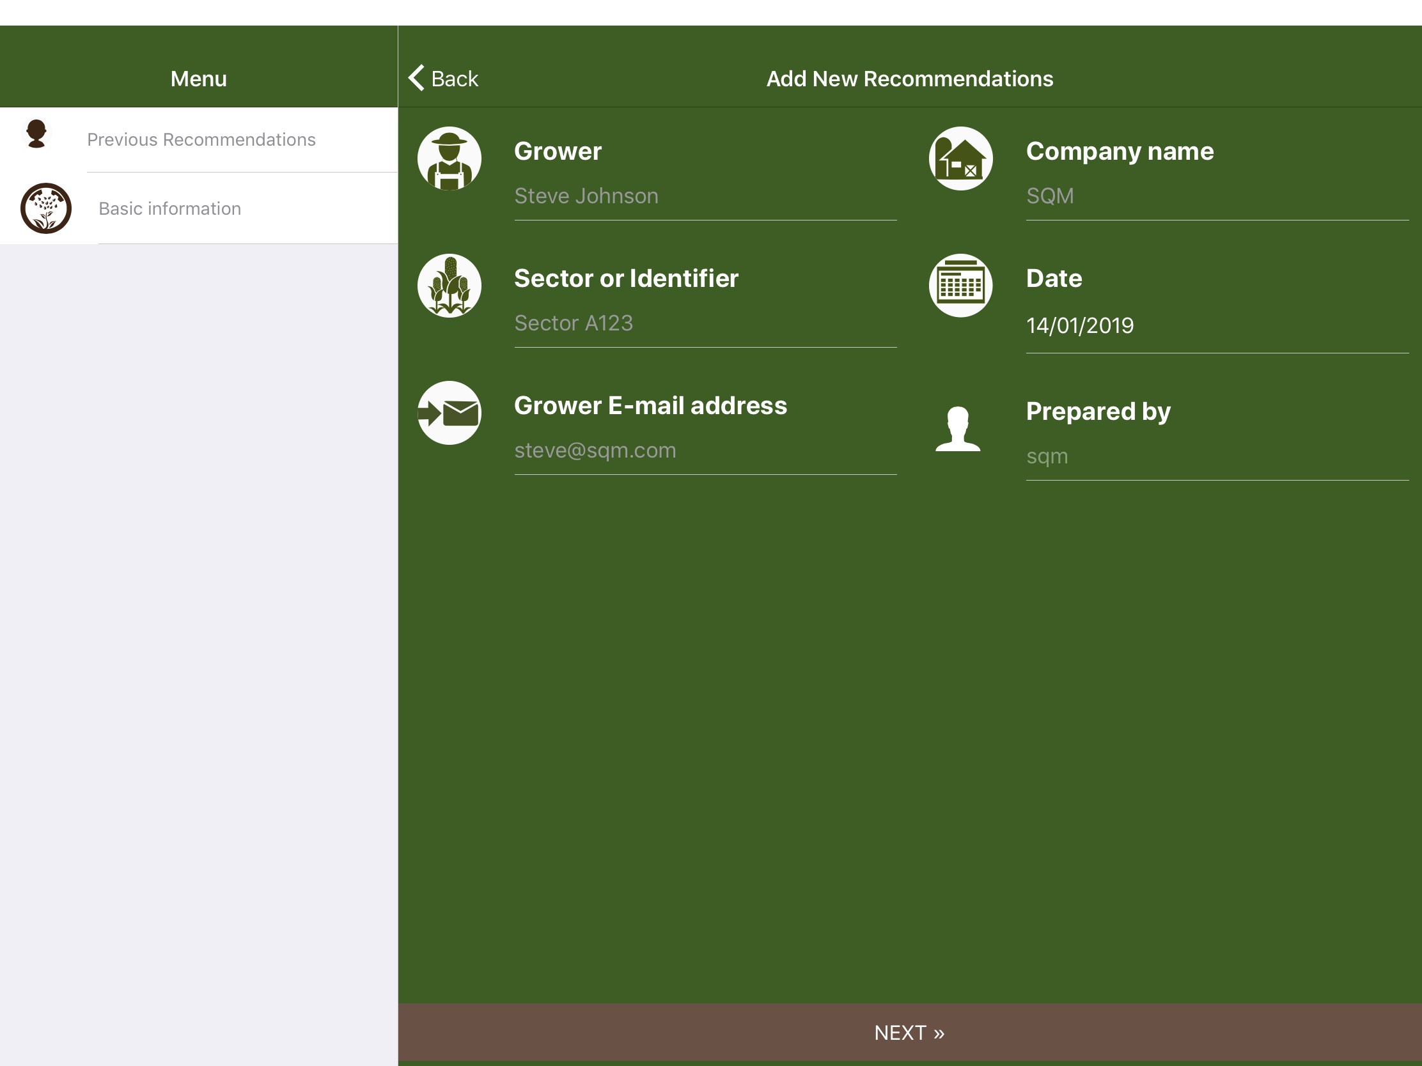
Task: Edit the Prepared by sqm field
Action: coord(1216,456)
